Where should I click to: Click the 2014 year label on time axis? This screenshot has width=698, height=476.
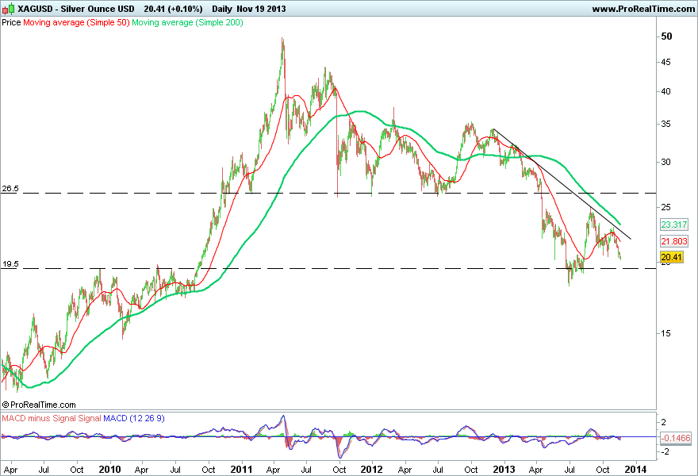[x=635, y=470]
